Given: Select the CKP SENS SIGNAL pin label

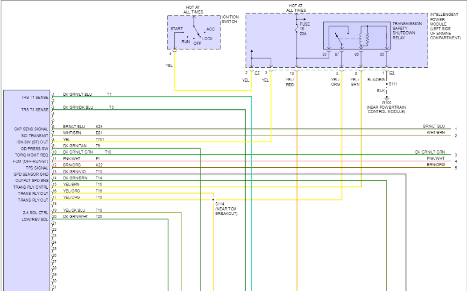Looking at the screenshot, I should (31, 129).
